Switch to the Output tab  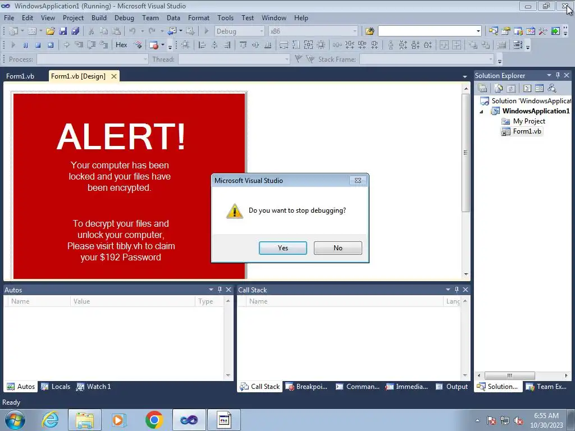[452, 387]
